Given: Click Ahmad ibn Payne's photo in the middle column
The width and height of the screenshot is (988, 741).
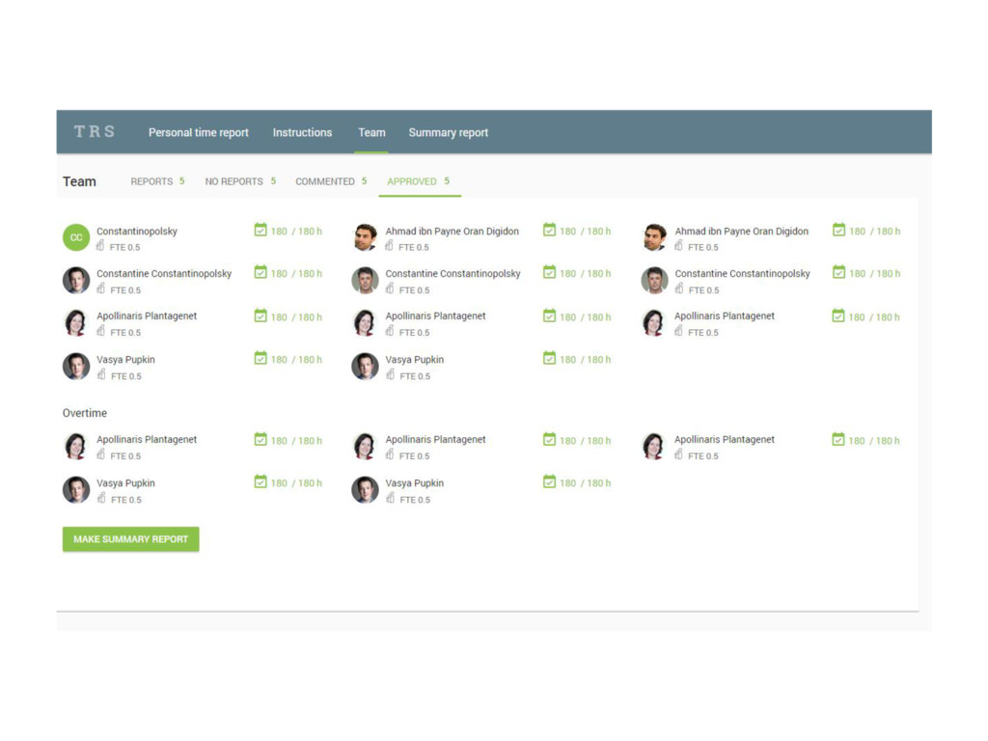Looking at the screenshot, I should pos(366,237).
